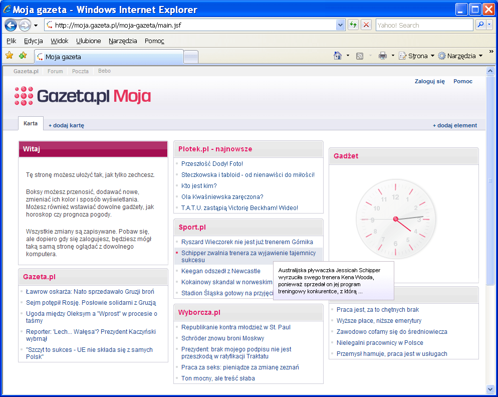Click the Zaloguj się link
The image size is (498, 397).
(429, 81)
